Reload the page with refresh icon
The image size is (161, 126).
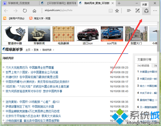(25, 11)
